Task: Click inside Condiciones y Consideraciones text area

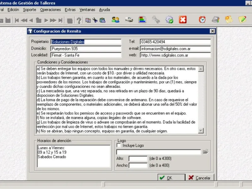Action: [x=117, y=100]
